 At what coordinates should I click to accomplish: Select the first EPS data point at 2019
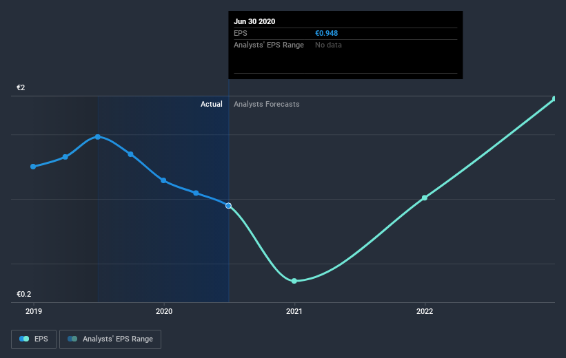tap(33, 167)
